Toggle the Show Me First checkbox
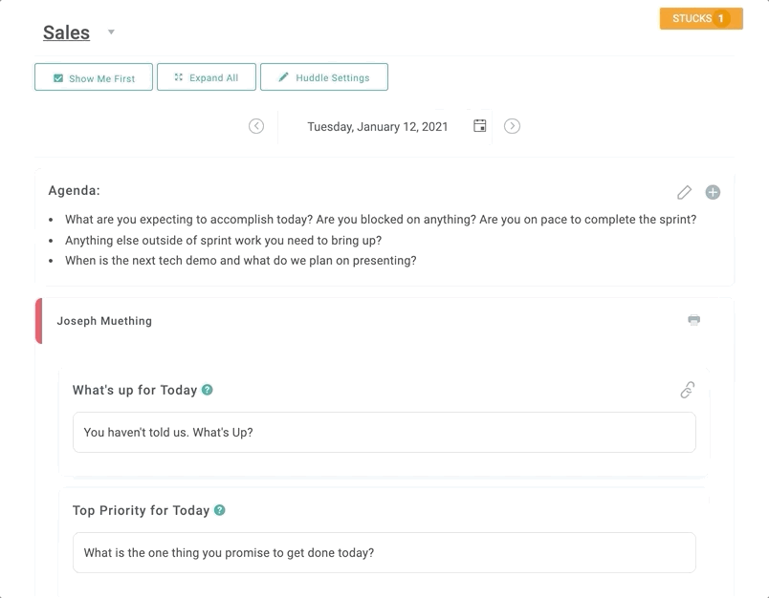The image size is (769, 598). pyautogui.click(x=58, y=78)
